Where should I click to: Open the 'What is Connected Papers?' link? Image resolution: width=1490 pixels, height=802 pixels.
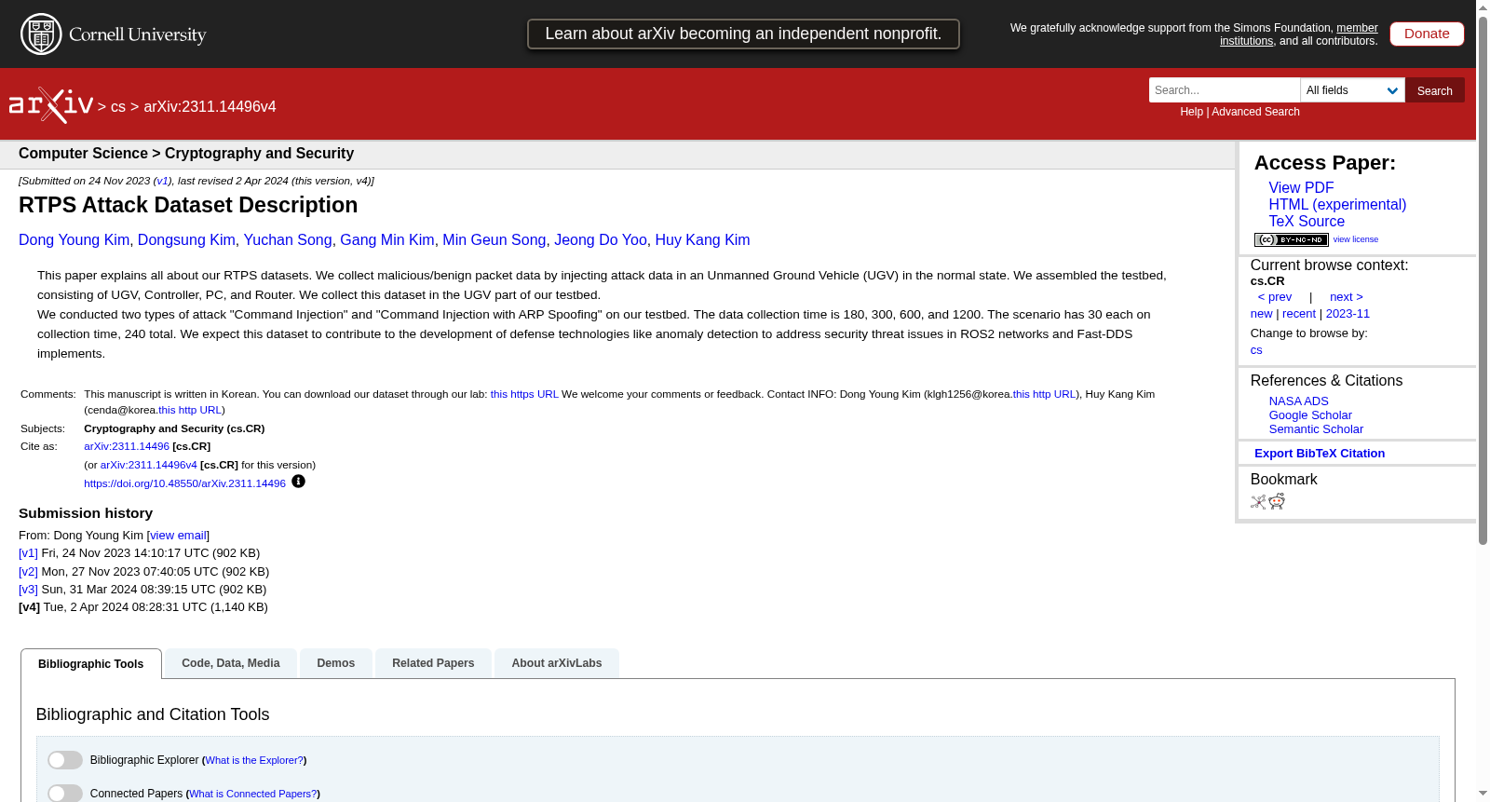click(x=252, y=794)
